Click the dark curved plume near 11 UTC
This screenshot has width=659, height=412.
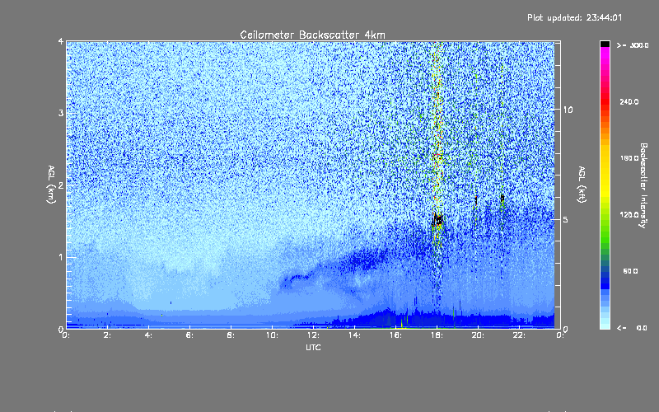tap(295, 279)
